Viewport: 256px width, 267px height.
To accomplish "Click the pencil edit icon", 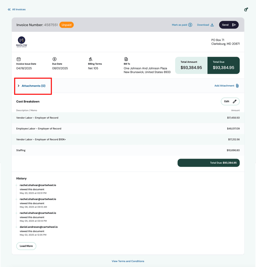I will click(235, 102).
